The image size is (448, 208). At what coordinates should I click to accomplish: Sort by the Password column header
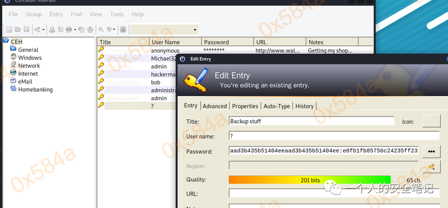pyautogui.click(x=228, y=42)
